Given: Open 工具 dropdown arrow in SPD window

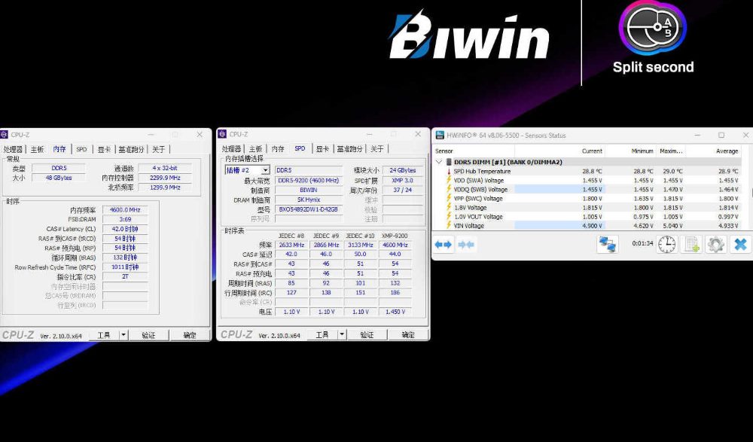Looking at the screenshot, I should (x=342, y=334).
